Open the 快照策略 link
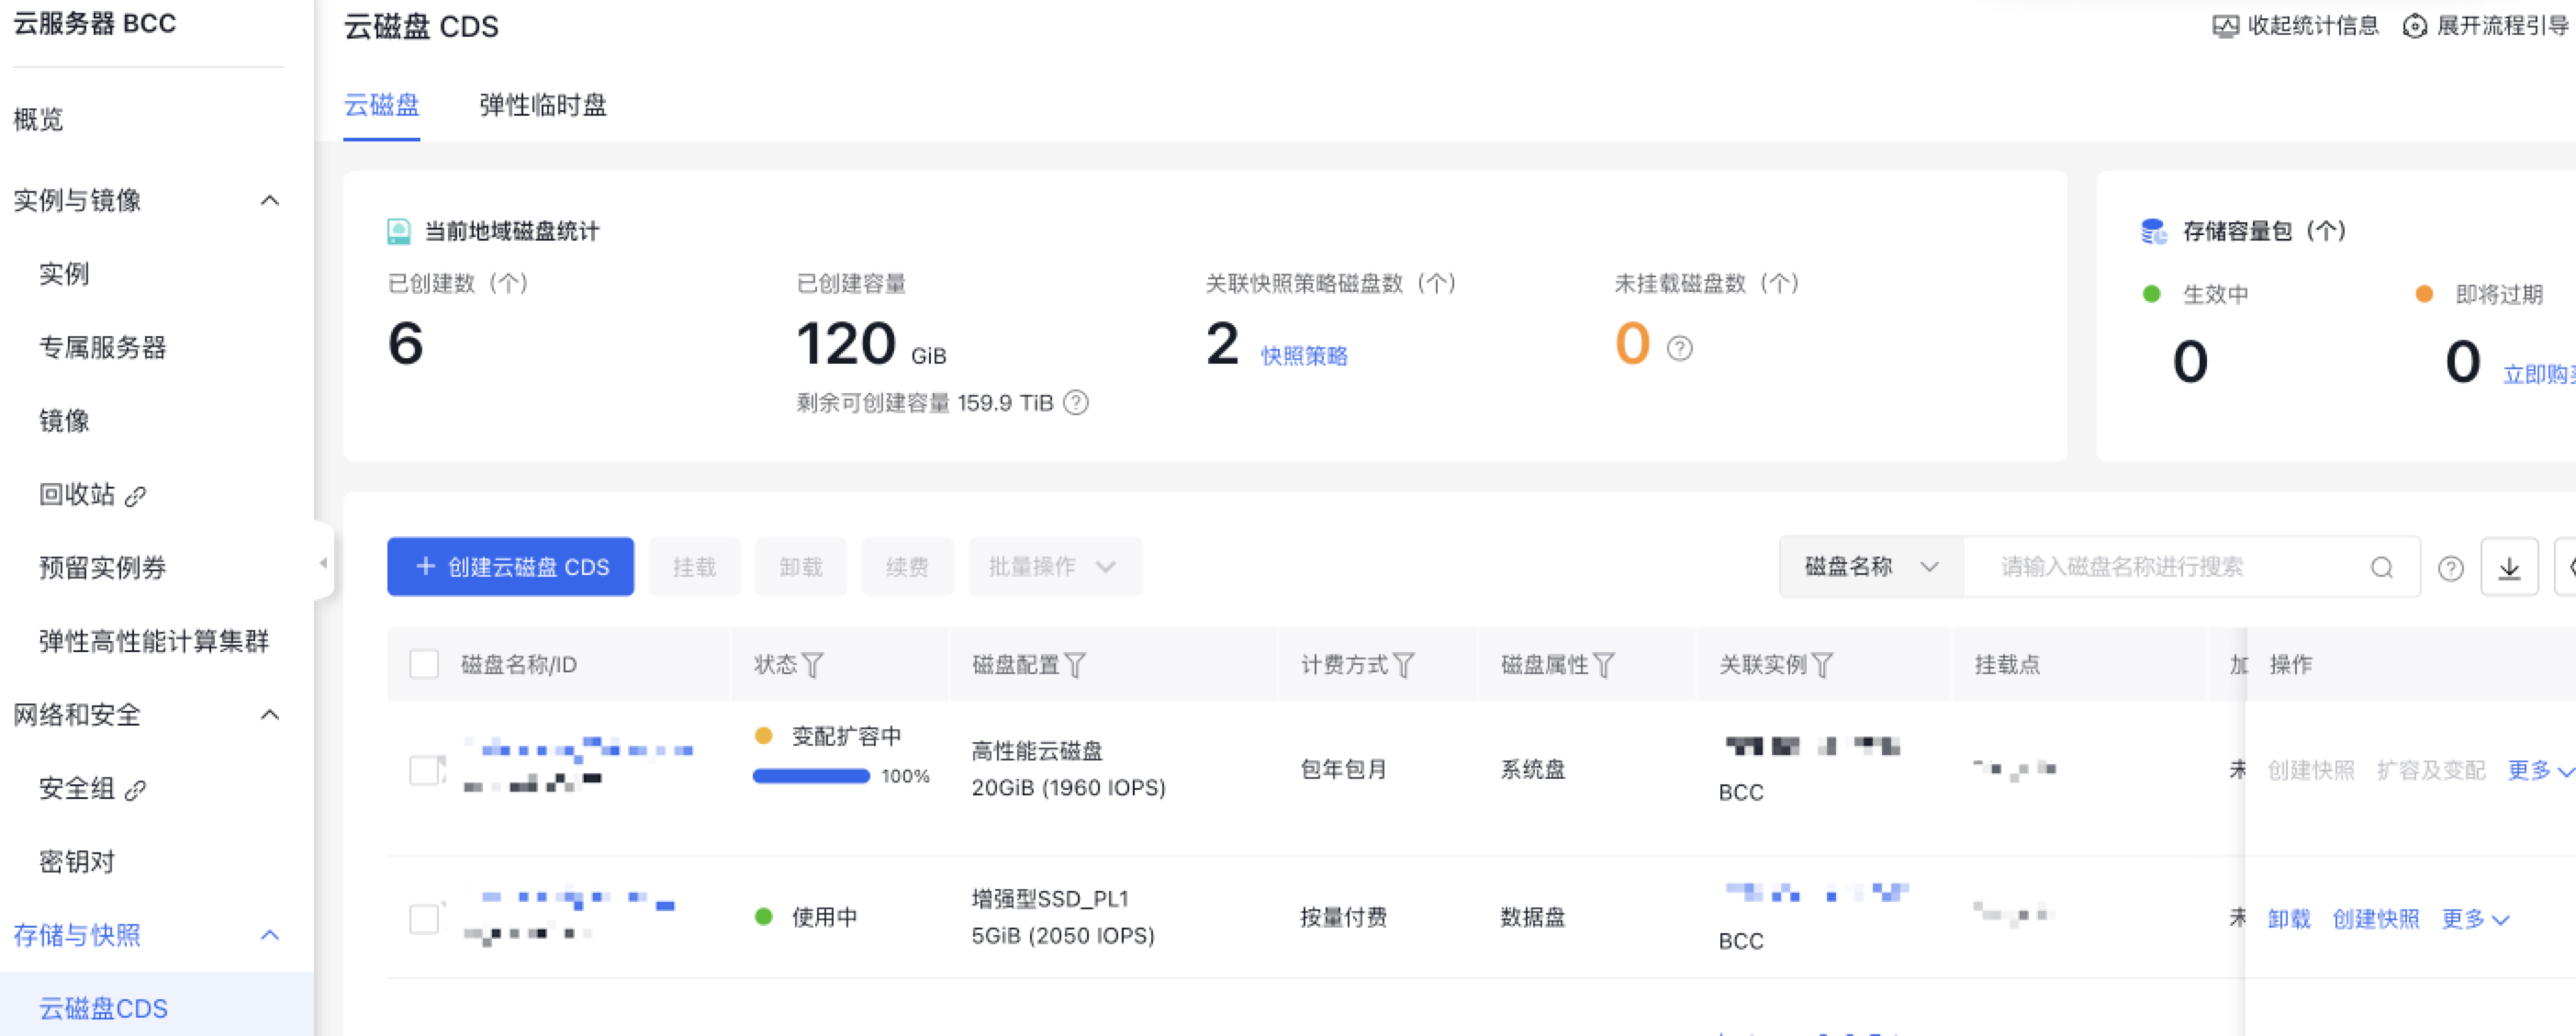This screenshot has height=1036, width=2576. click(1304, 356)
